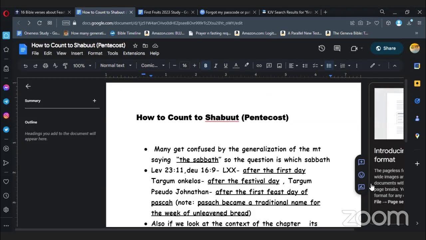The image size is (426, 240).
Task: Open the Extensions menu
Action: point(134,53)
